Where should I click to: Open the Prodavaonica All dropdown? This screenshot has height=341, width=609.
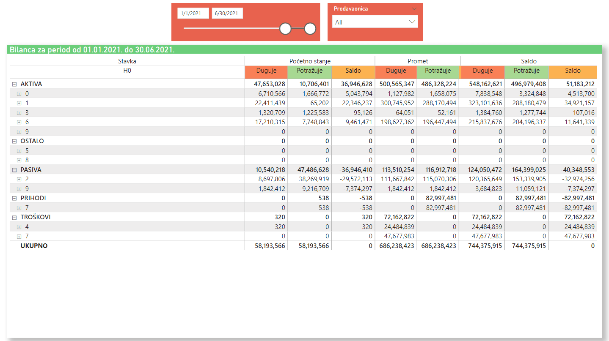(x=375, y=22)
